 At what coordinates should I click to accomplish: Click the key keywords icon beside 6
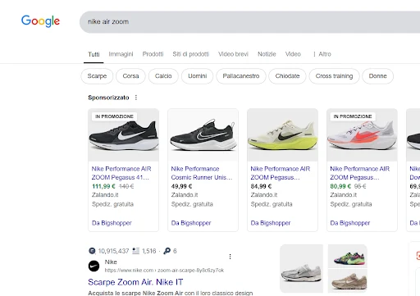click(x=167, y=251)
